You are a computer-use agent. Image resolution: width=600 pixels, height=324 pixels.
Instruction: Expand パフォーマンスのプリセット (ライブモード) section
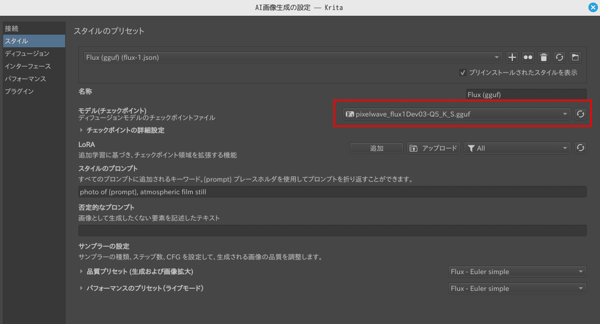tap(141, 288)
